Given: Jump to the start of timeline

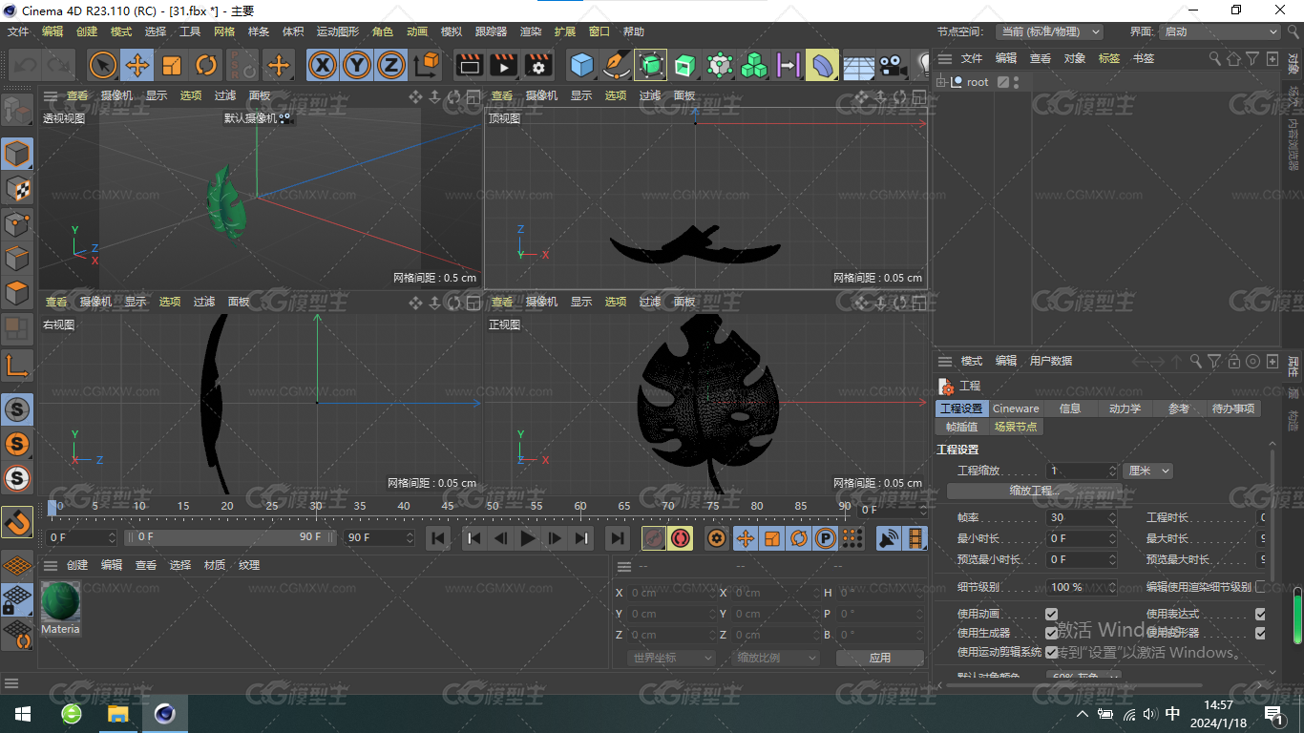Looking at the screenshot, I should point(438,538).
